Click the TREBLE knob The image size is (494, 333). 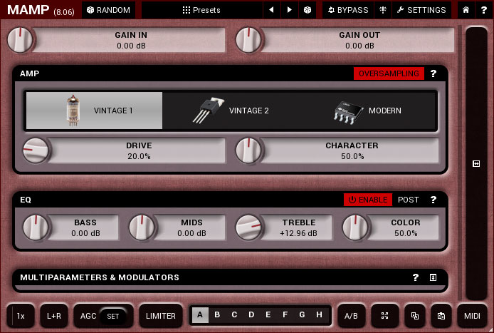[x=248, y=227]
